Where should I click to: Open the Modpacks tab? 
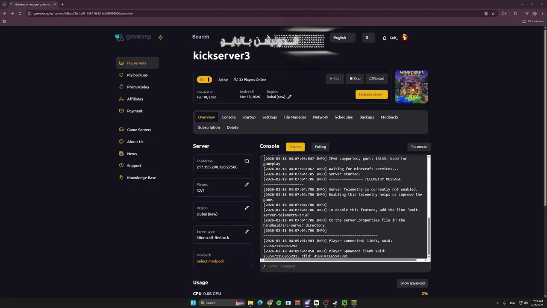(390, 117)
